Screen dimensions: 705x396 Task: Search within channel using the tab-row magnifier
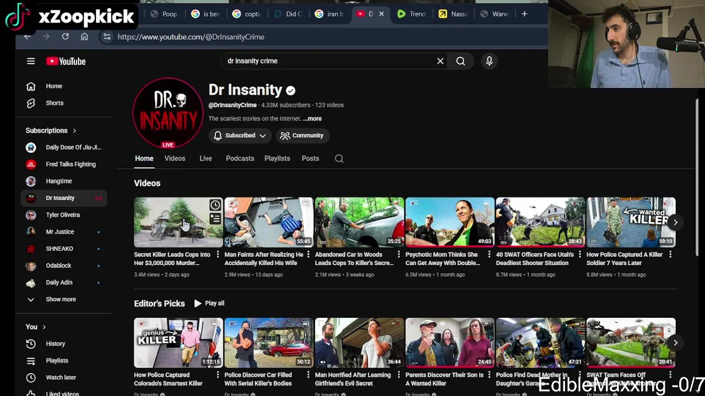tap(339, 158)
